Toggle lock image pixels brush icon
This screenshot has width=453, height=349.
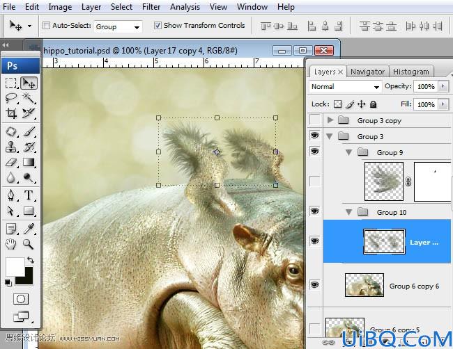[350, 104]
